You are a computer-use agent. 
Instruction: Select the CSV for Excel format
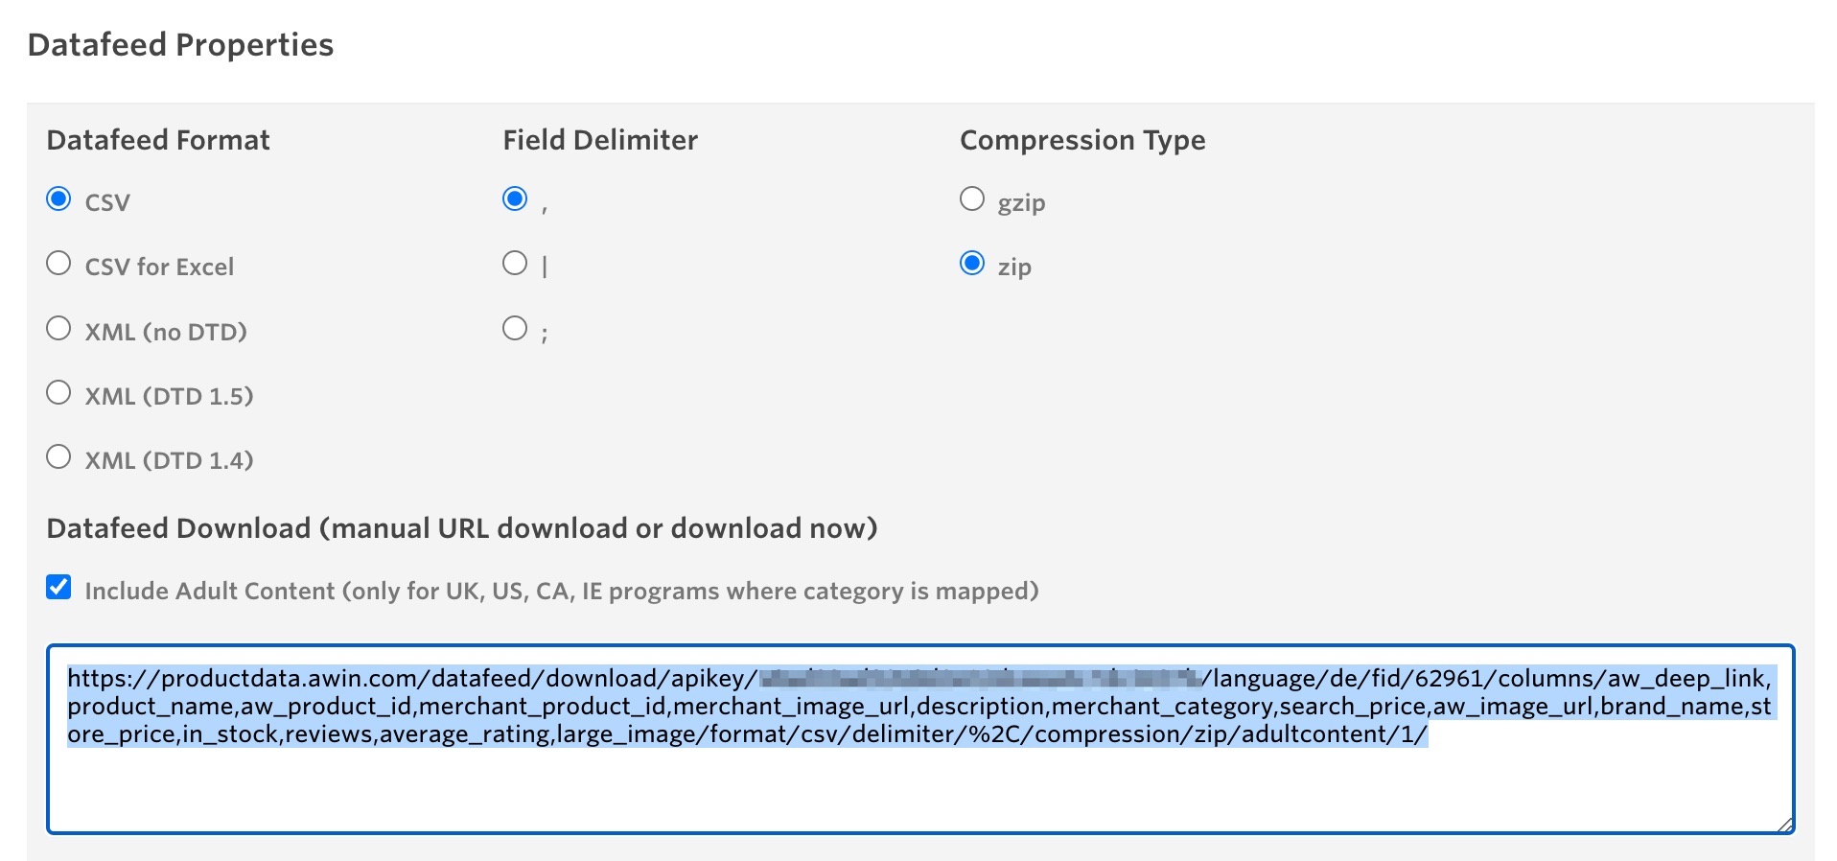pos(58,263)
